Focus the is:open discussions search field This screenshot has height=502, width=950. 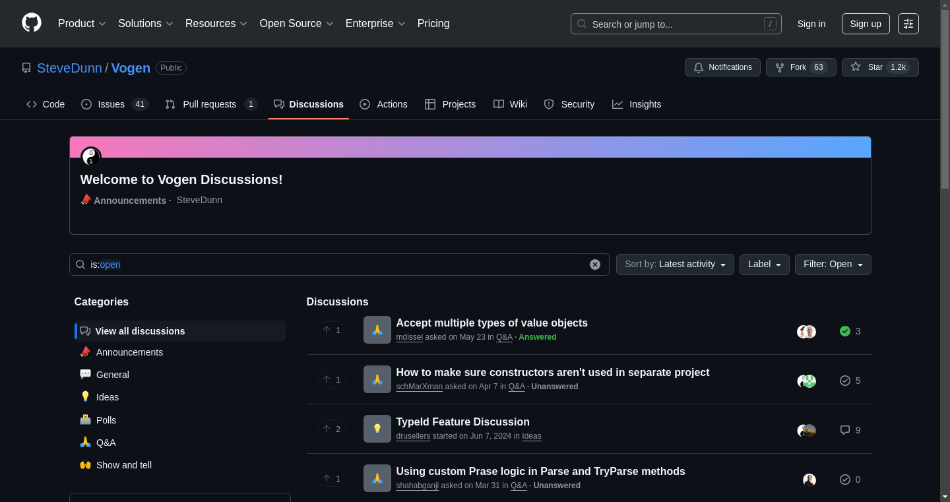(339, 265)
